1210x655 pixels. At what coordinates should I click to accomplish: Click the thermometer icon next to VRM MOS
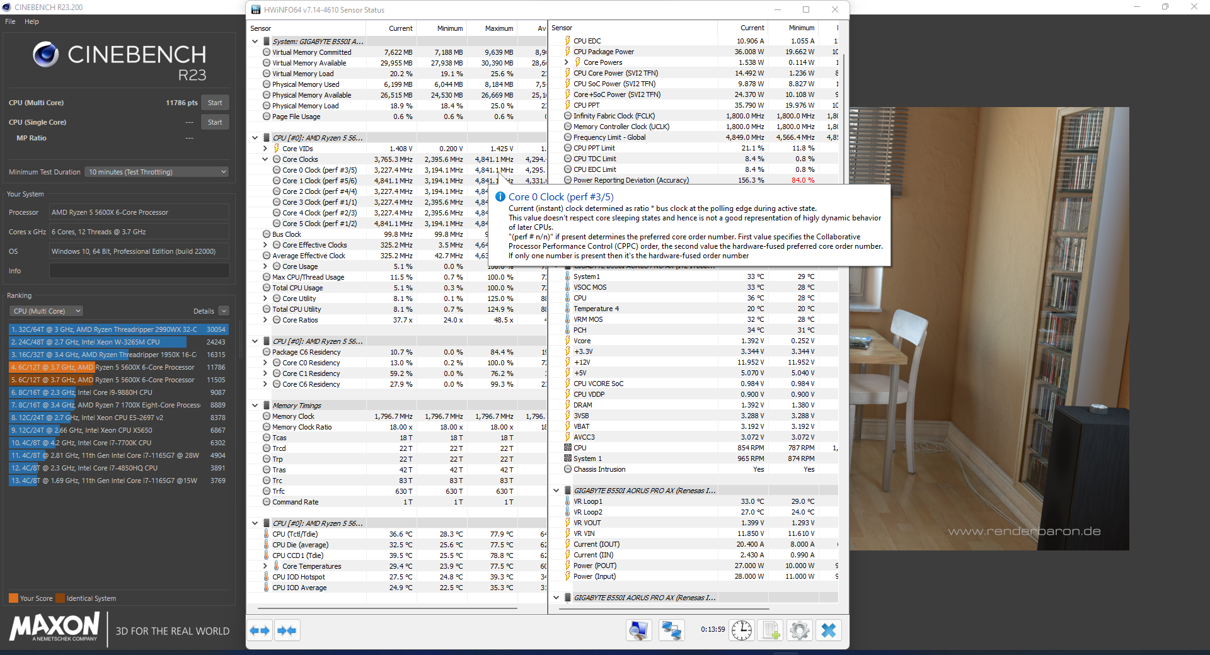[567, 319]
